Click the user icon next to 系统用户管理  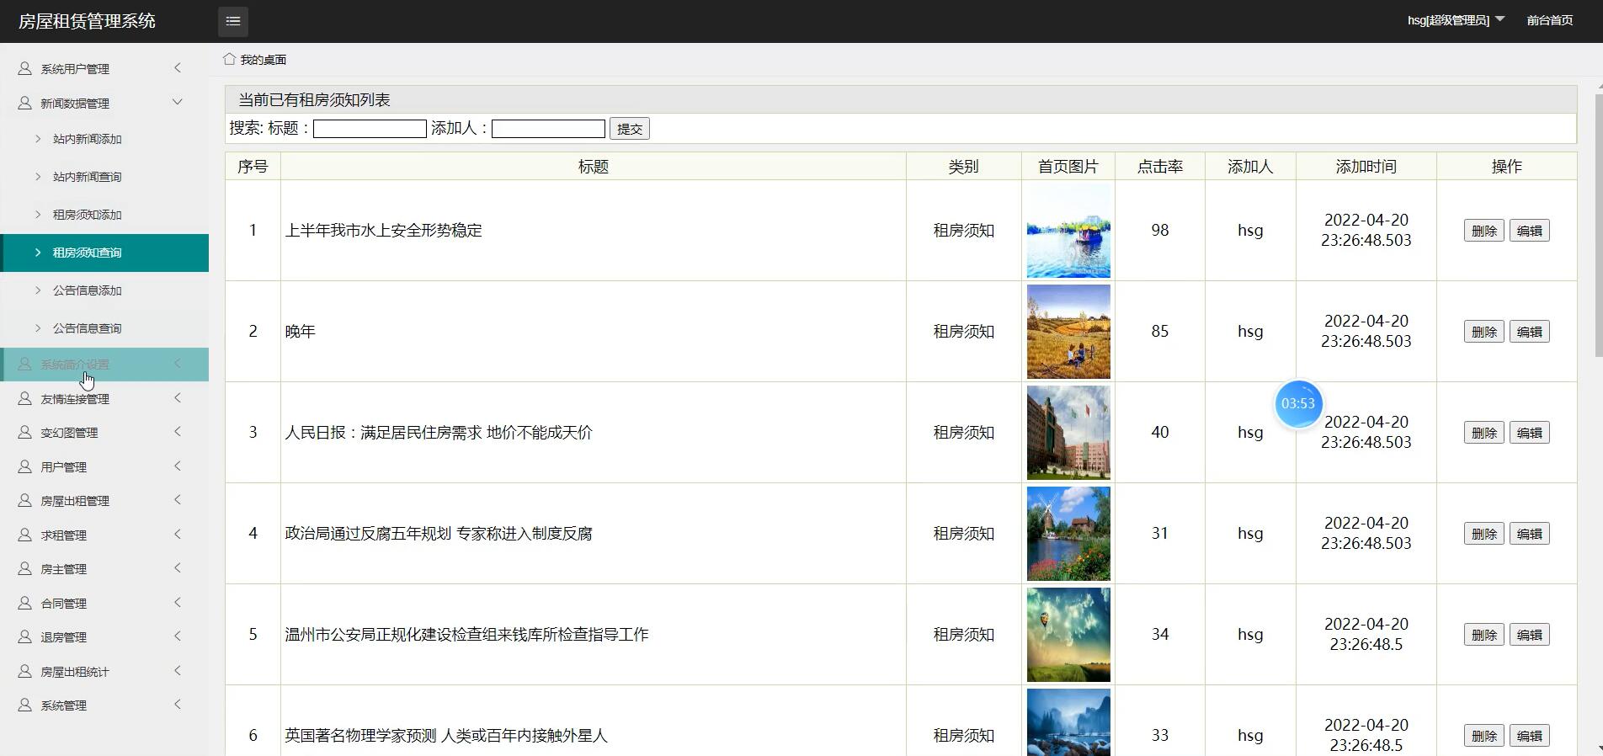(25, 68)
